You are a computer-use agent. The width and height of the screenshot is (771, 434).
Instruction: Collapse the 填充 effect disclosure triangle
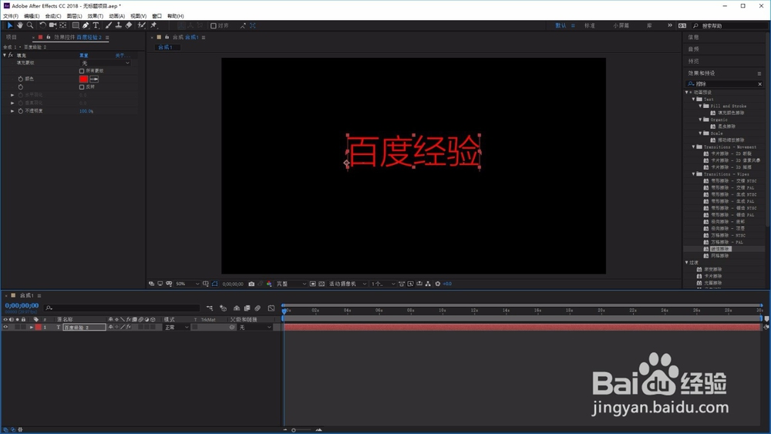pos(5,56)
